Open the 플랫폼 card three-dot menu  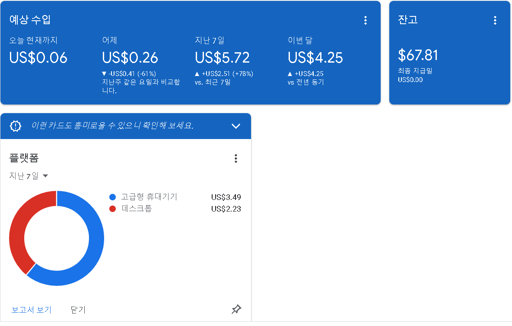tap(236, 158)
